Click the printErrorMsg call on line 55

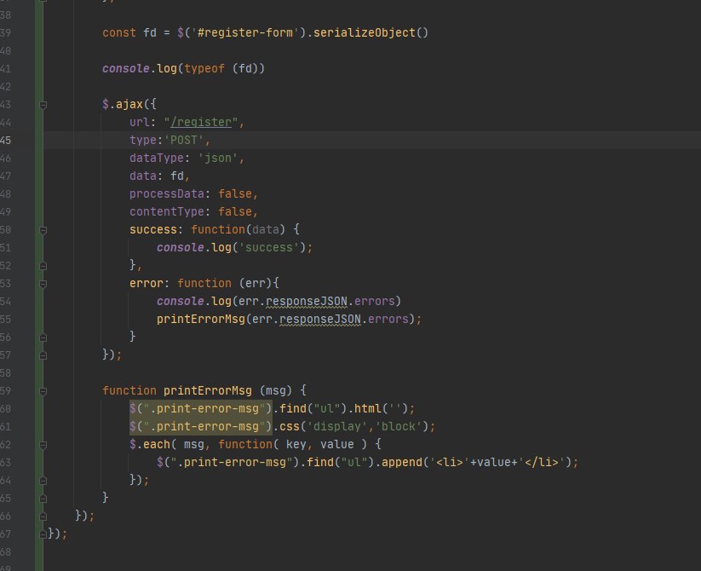point(201,319)
